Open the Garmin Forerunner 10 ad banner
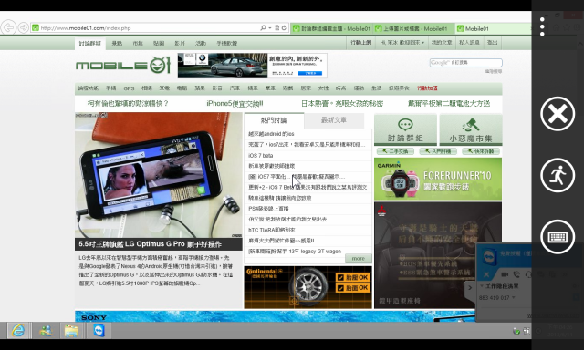Screen dimensions: 584x350 [x=438, y=180]
